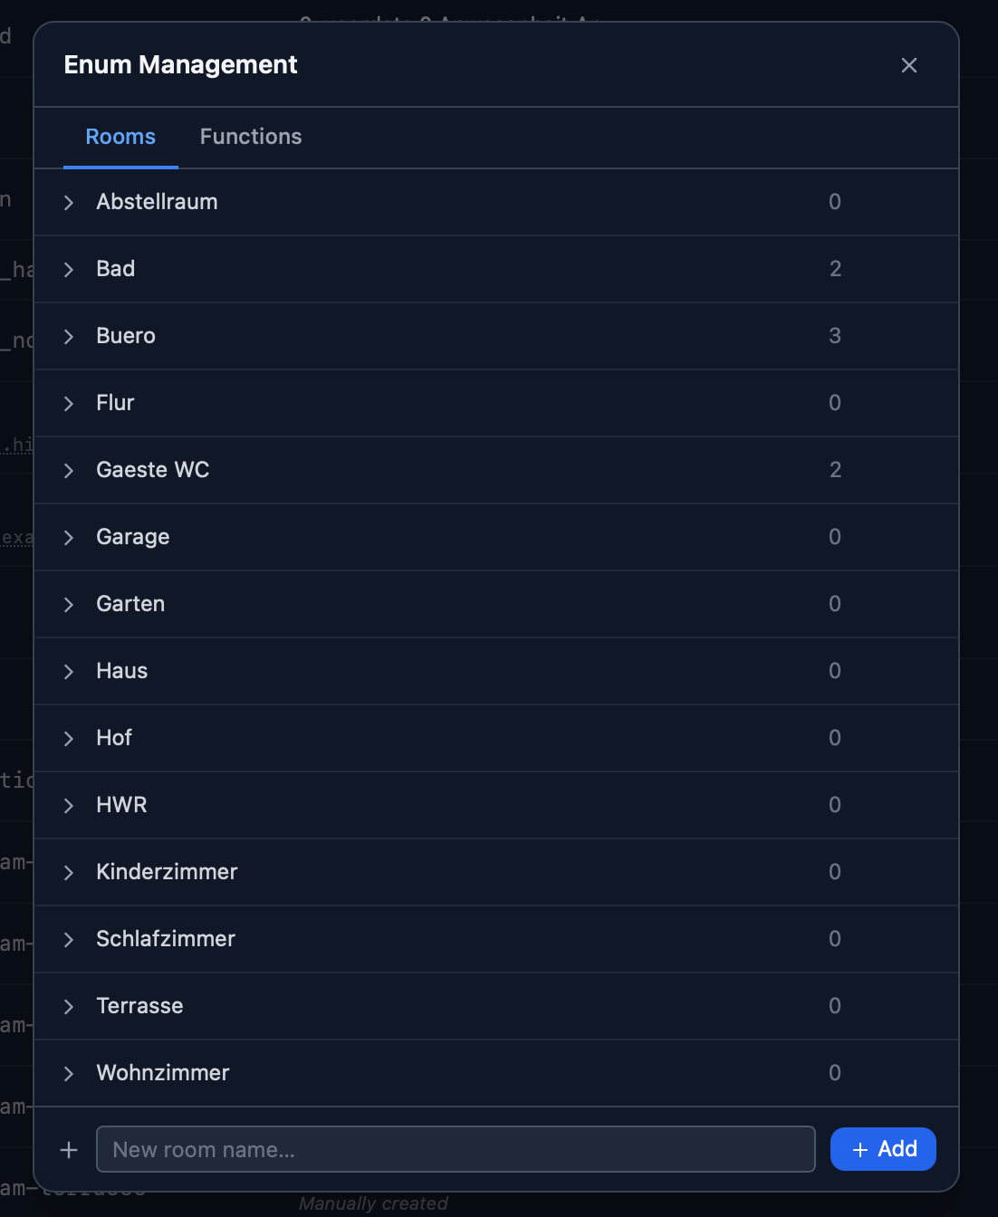This screenshot has width=998, height=1217.
Task: Expand the Garten room chevron
Action: [69, 605]
